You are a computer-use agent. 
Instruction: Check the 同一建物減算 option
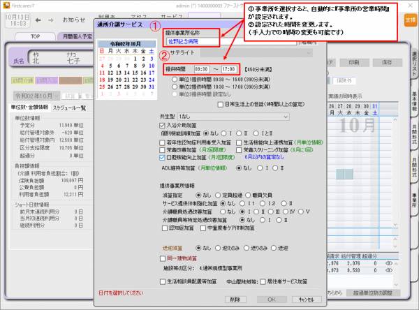161,258
